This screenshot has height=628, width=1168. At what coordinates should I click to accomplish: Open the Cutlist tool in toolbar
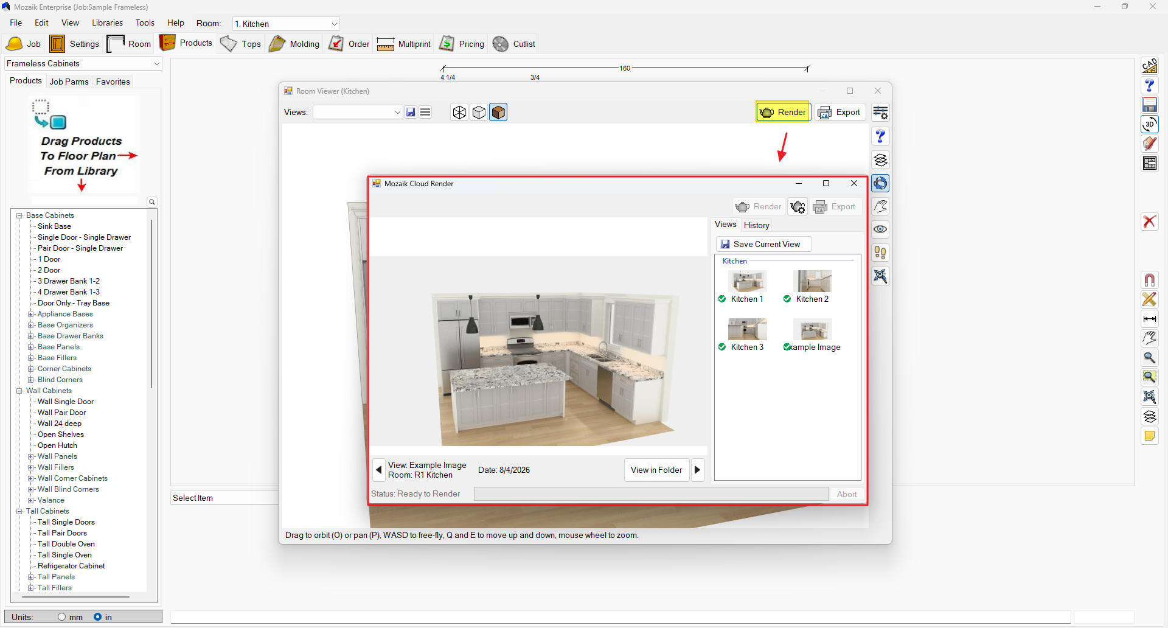(x=514, y=44)
